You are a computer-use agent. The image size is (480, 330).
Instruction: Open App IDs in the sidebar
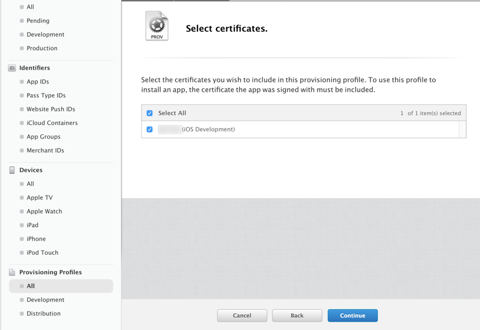click(x=38, y=82)
